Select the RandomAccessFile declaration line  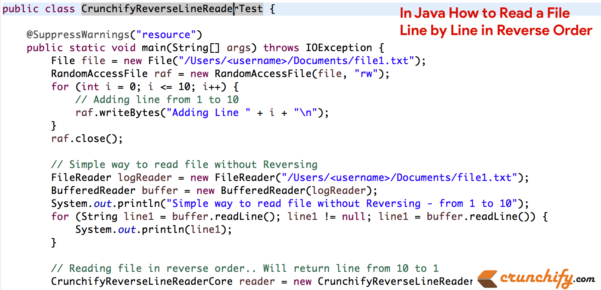point(216,74)
